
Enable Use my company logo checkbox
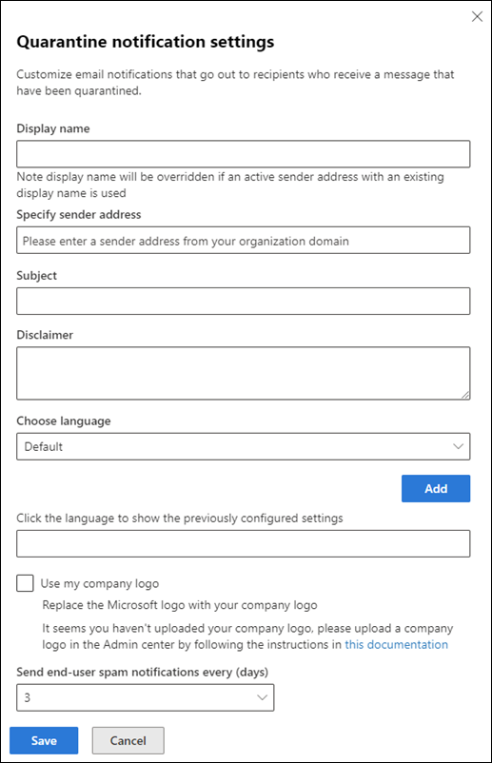point(25,583)
